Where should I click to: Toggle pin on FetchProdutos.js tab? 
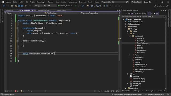(33, 10)
